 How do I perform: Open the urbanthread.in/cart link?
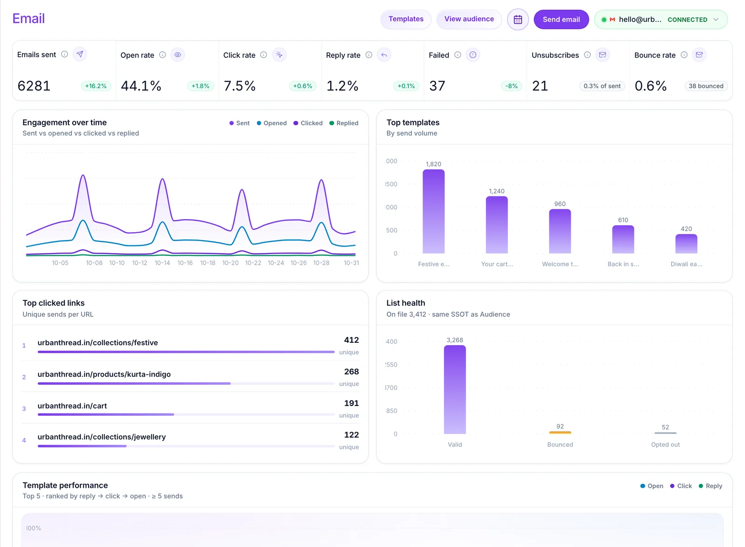point(72,406)
